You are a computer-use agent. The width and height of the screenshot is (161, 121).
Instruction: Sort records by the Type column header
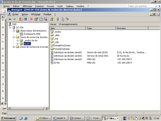[101, 28]
